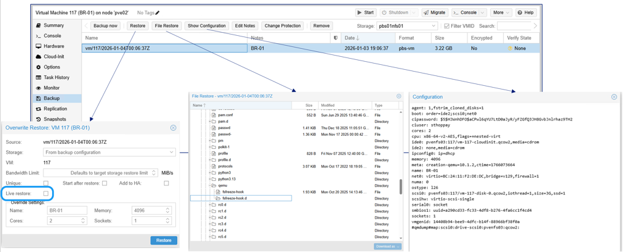The image size is (624, 252).
Task: Select the Options sidebar menu item
Action: point(52,67)
